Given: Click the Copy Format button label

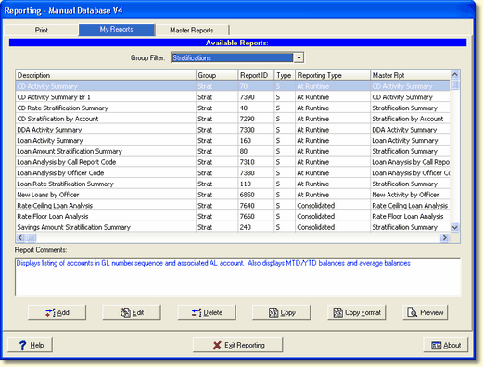Looking at the screenshot, I should pyautogui.click(x=362, y=312).
